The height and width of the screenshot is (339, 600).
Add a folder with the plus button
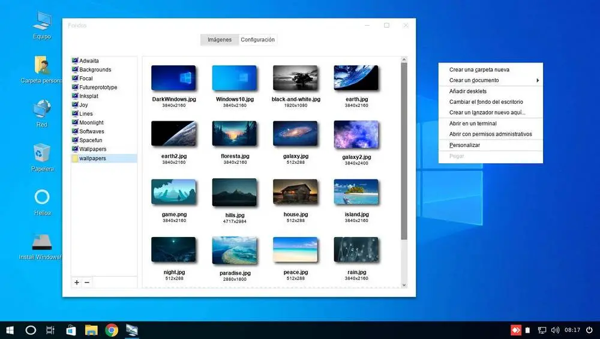tap(77, 283)
